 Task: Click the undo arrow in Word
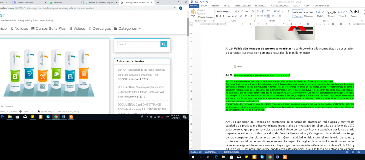click(x=201, y=2)
